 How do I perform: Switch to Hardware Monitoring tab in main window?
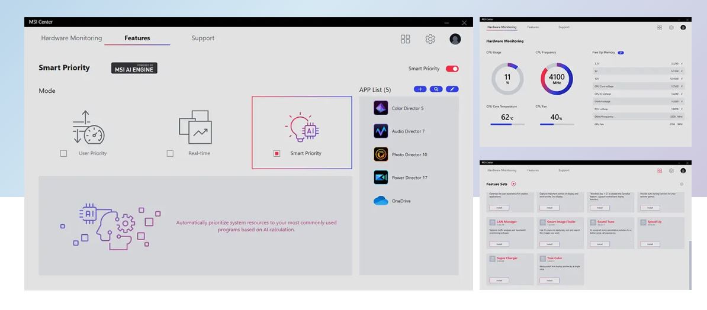(x=71, y=38)
